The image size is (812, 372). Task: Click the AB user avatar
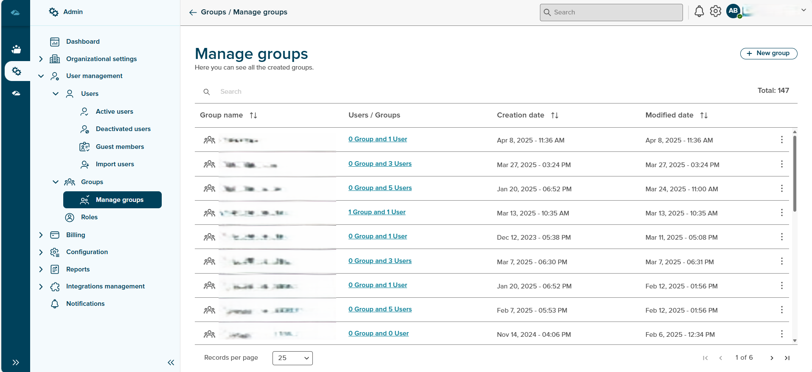pos(733,11)
